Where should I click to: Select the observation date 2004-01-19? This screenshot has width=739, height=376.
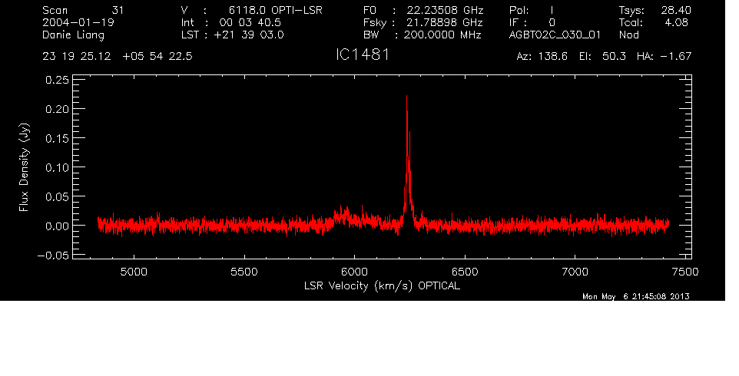point(78,22)
